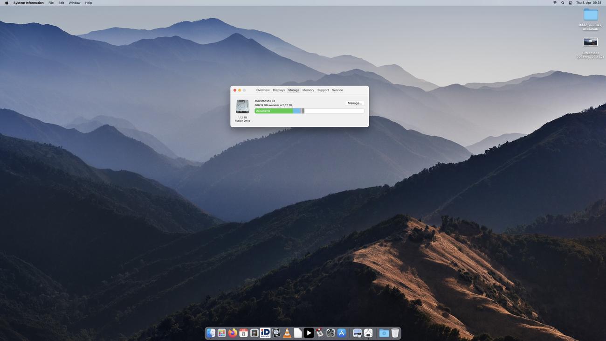Open Control Center in menu bar

[x=571, y=3]
